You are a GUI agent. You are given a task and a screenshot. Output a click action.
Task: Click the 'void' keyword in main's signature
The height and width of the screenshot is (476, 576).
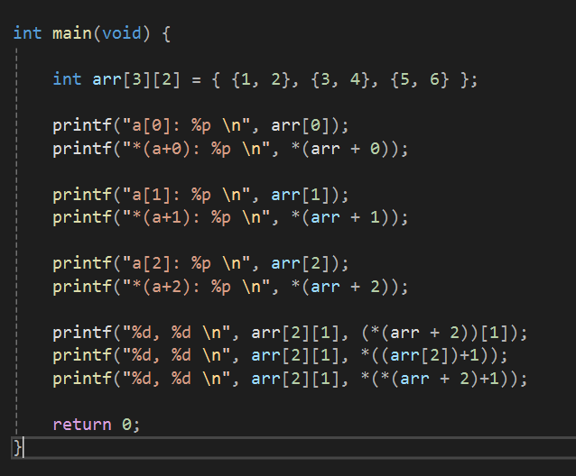point(122,33)
